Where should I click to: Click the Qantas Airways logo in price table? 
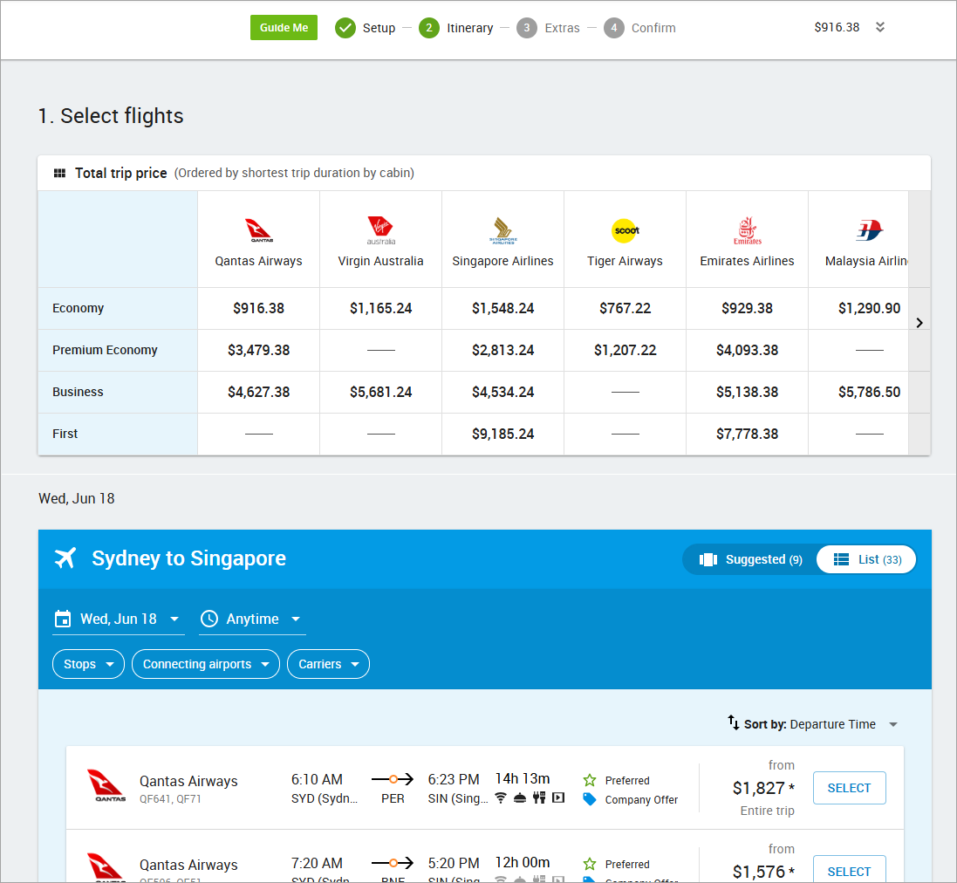click(x=259, y=230)
